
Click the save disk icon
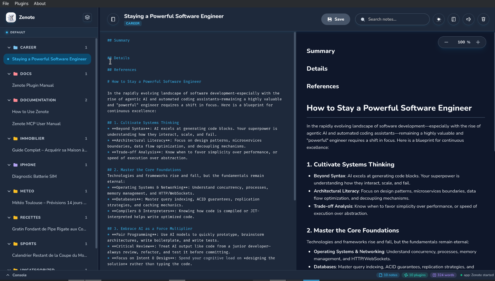coord(330,19)
